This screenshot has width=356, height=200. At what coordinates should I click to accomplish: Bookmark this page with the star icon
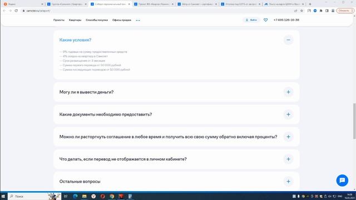tap(301, 11)
